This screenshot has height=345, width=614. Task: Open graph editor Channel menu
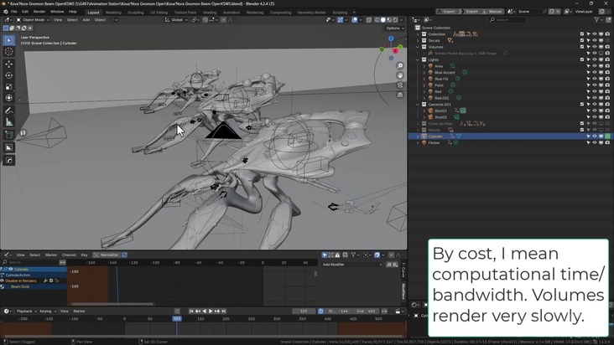[x=69, y=255]
